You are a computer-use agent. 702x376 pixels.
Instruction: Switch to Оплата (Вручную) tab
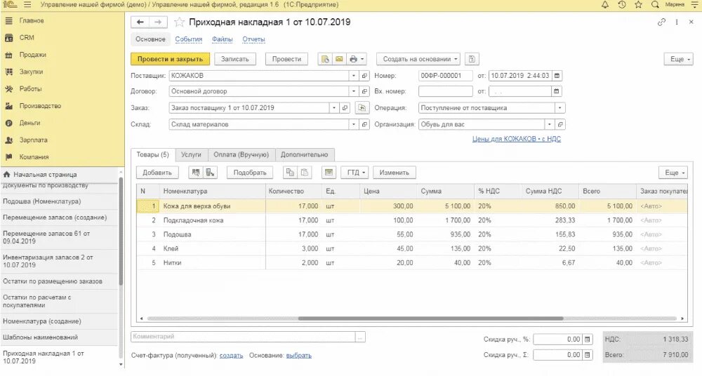pos(241,154)
